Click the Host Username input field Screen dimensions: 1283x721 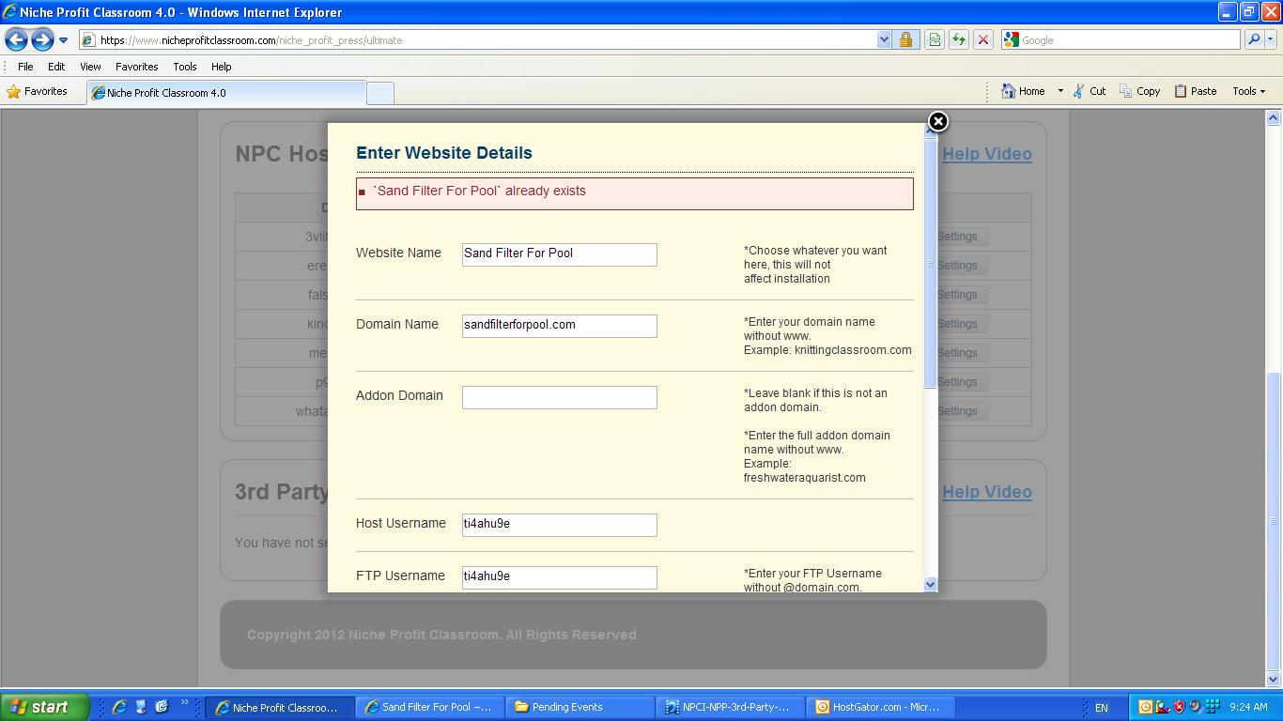click(560, 525)
